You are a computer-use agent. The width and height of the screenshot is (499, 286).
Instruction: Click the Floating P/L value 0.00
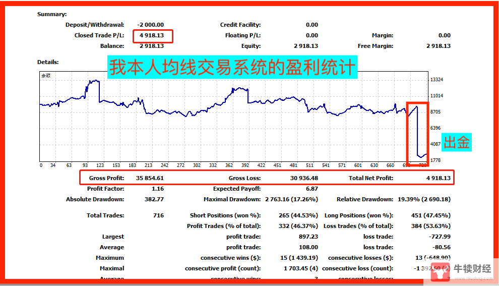point(312,35)
